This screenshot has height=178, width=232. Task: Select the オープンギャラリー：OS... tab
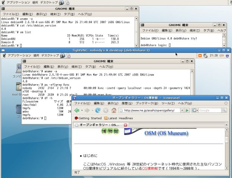click(101, 125)
